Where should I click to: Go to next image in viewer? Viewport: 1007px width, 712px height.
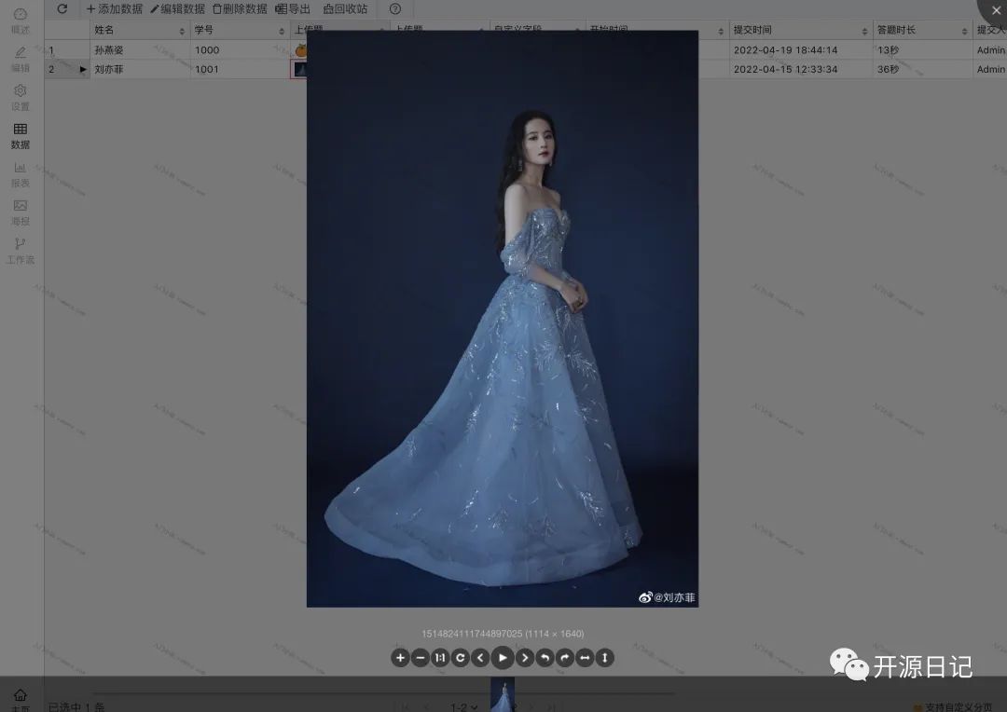coord(525,657)
